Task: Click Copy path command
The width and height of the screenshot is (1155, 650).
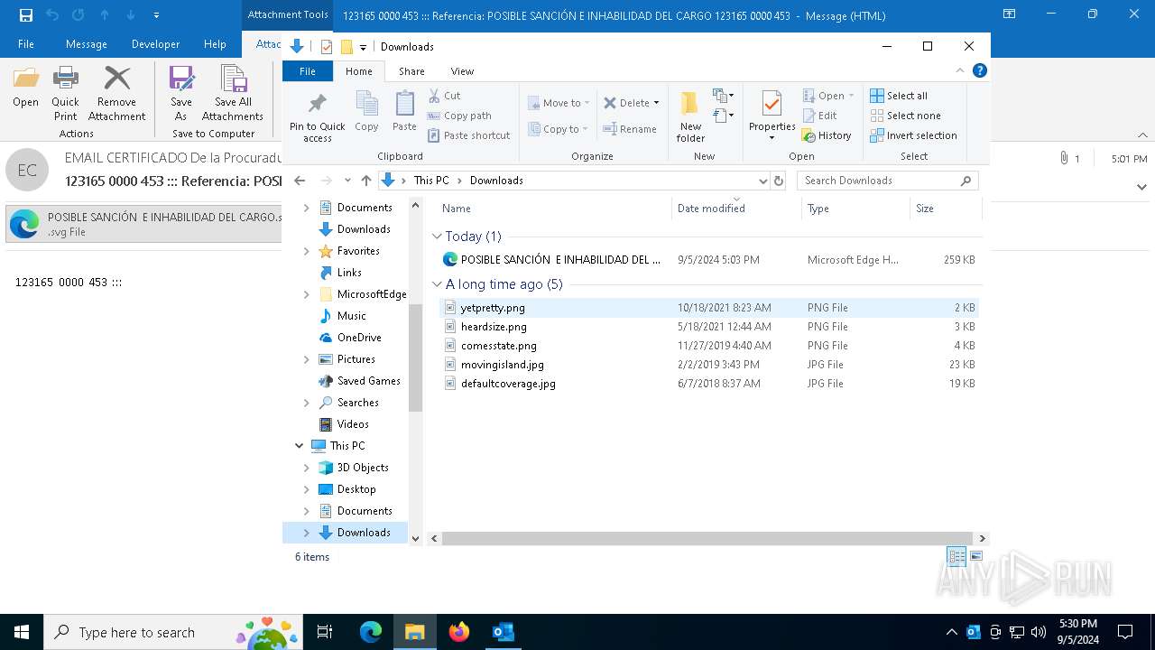Action: click(x=459, y=116)
